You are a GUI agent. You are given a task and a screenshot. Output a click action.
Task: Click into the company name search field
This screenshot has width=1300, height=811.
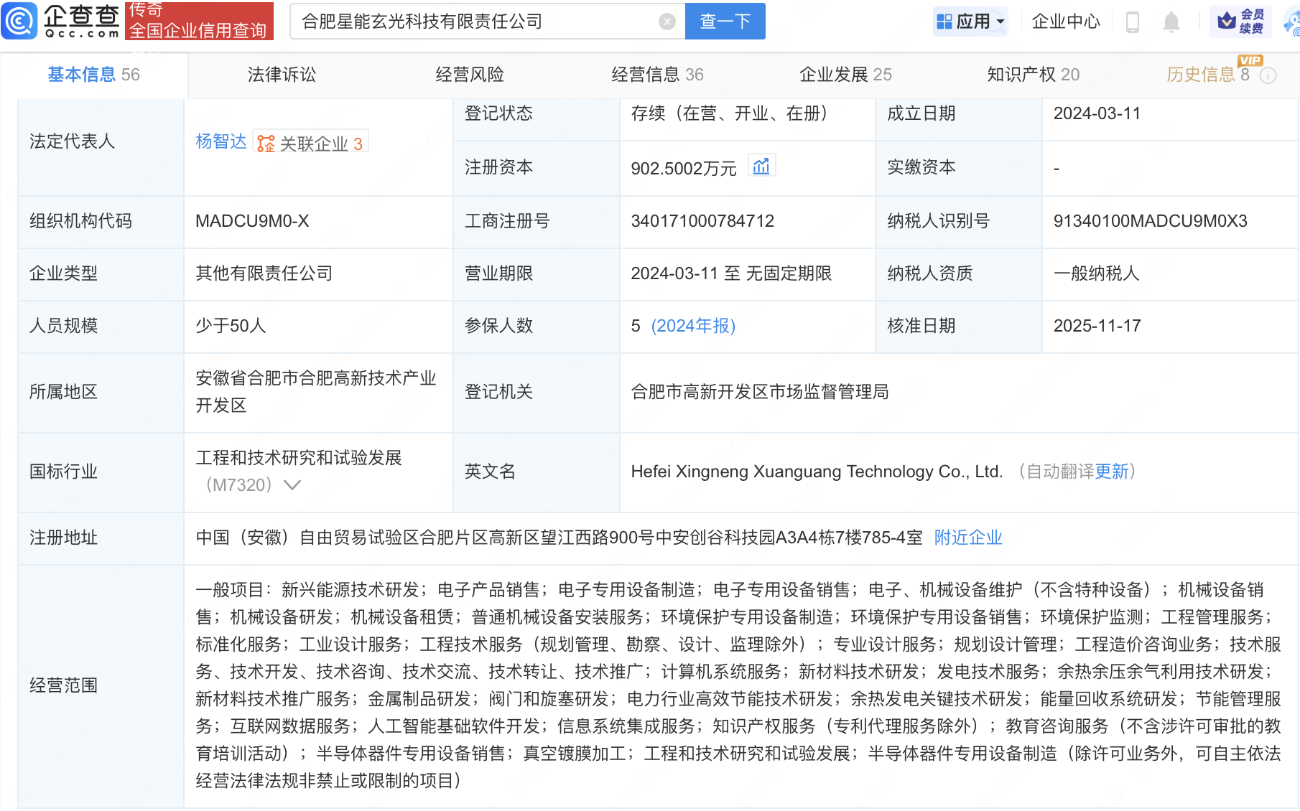tap(474, 22)
